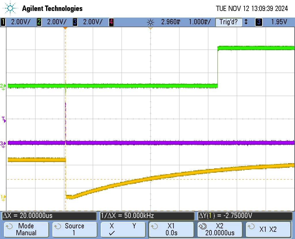Click the date and time stamp
This screenshot has height=239, width=295.
252,8
